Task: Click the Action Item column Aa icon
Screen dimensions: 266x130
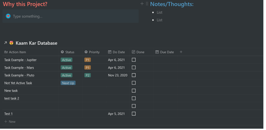Action: click(x=6, y=52)
